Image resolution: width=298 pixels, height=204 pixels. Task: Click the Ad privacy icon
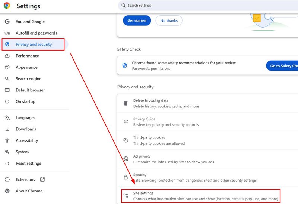point(126,159)
